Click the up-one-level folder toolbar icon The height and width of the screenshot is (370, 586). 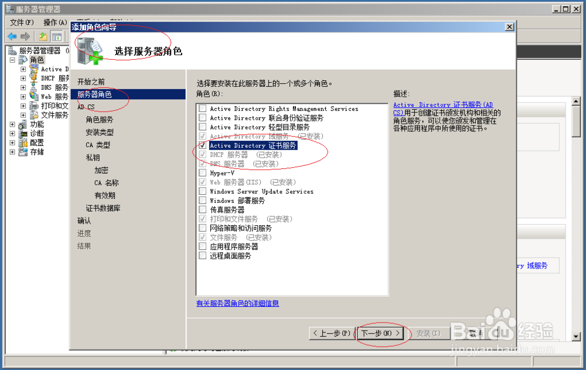coord(43,37)
